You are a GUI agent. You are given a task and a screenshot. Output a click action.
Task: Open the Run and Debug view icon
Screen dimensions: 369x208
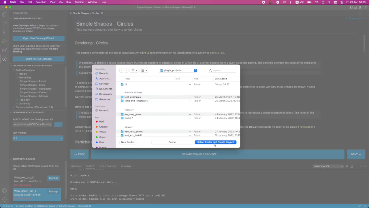point(4,41)
